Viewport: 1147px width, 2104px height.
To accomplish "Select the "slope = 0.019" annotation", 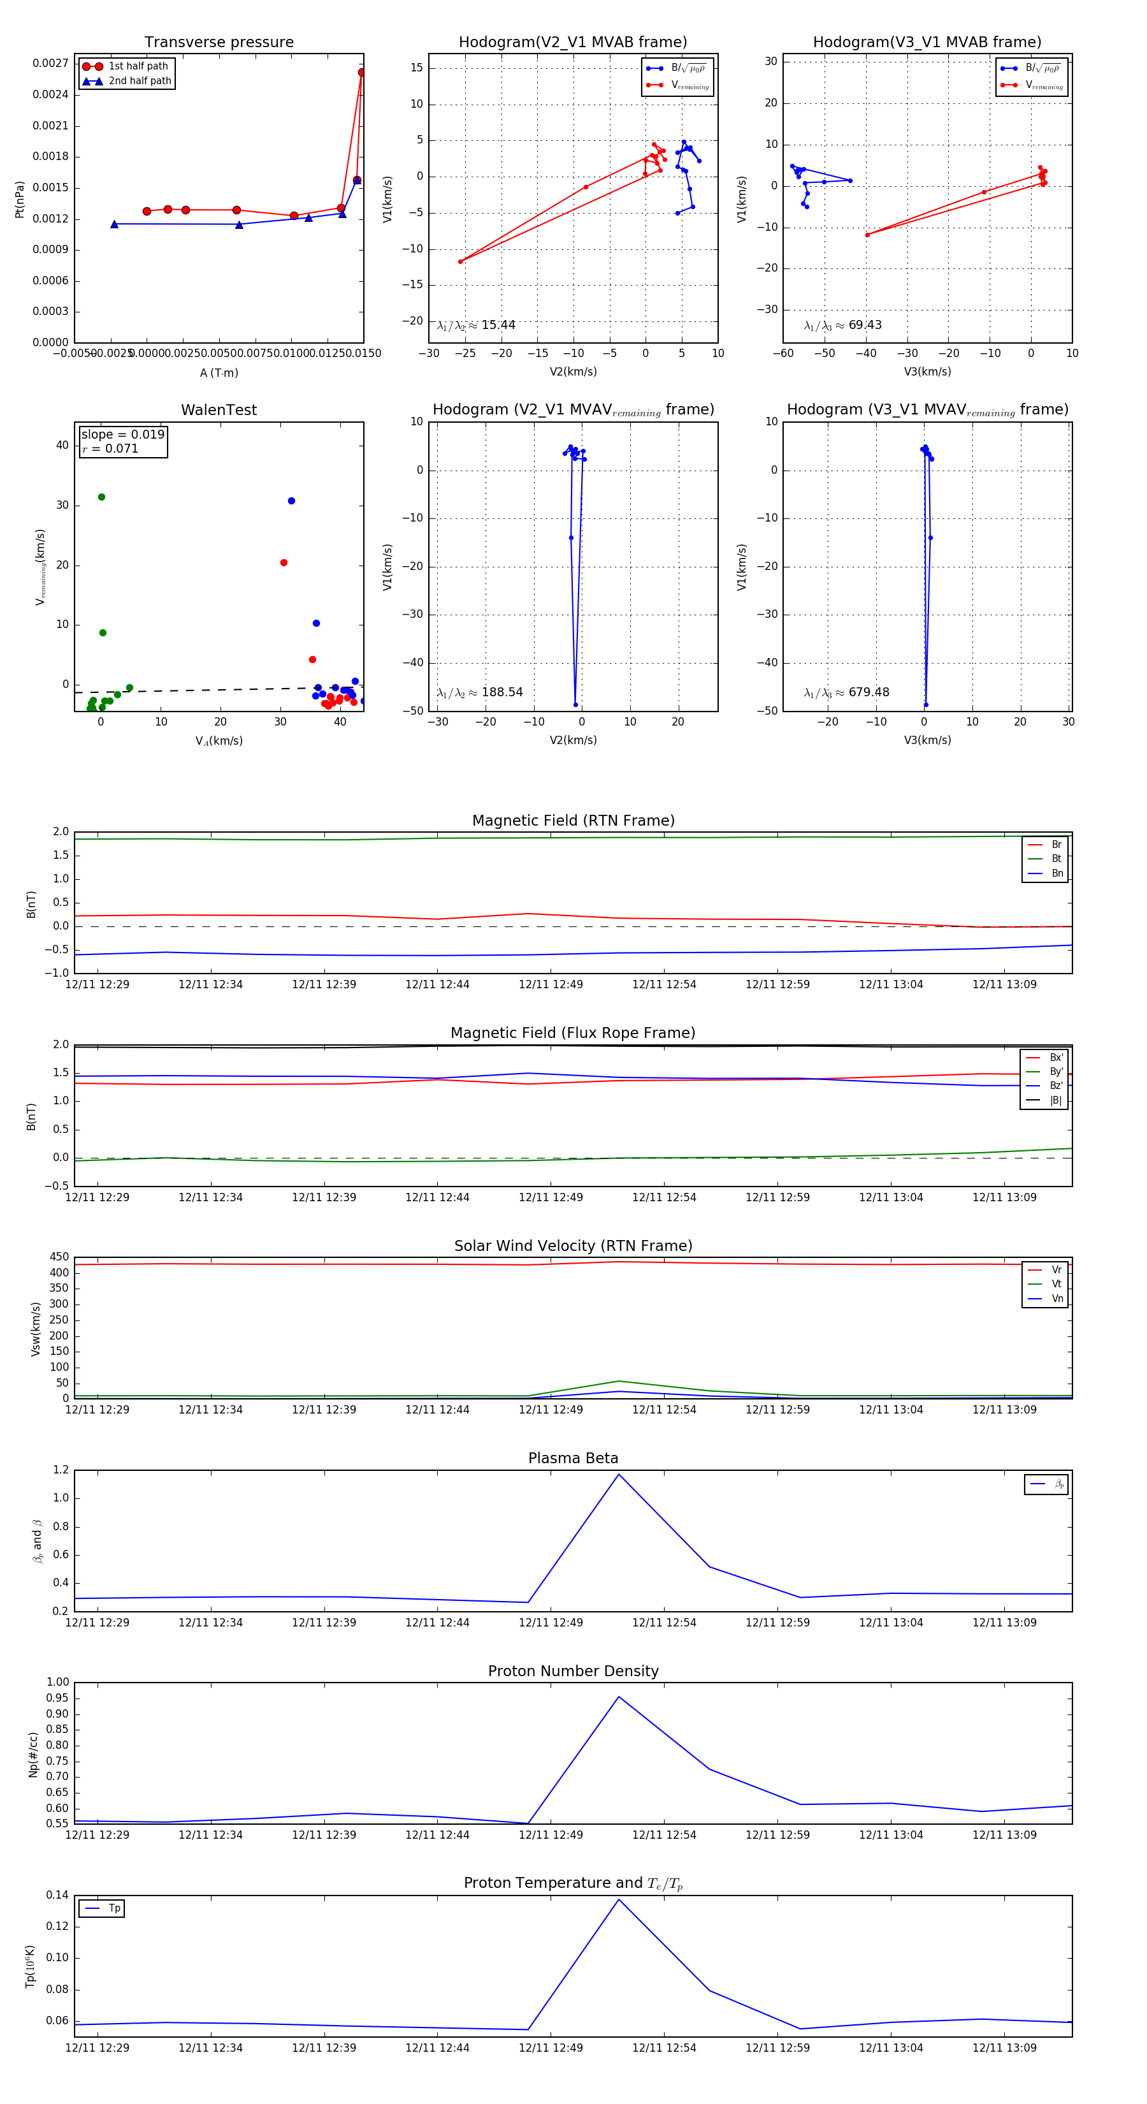I will [122, 435].
